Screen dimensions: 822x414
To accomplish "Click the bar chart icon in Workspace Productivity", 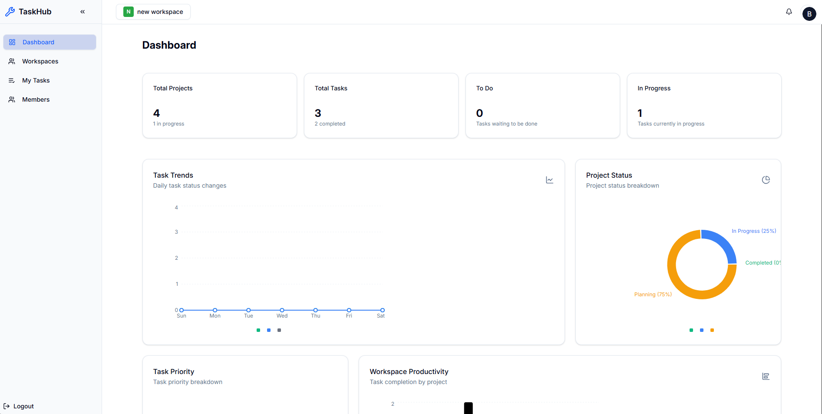I will (x=766, y=376).
